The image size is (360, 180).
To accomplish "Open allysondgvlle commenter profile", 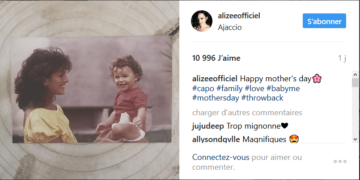I will point(216,139).
